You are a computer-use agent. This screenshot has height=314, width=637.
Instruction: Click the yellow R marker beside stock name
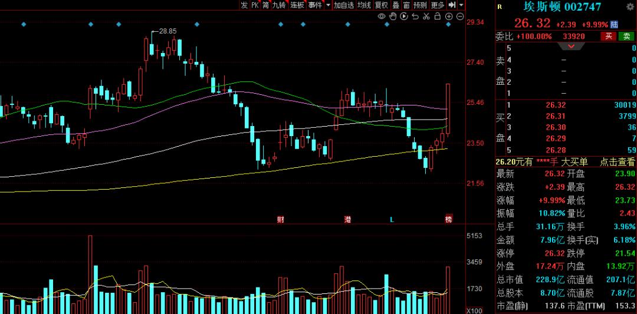[x=500, y=6]
